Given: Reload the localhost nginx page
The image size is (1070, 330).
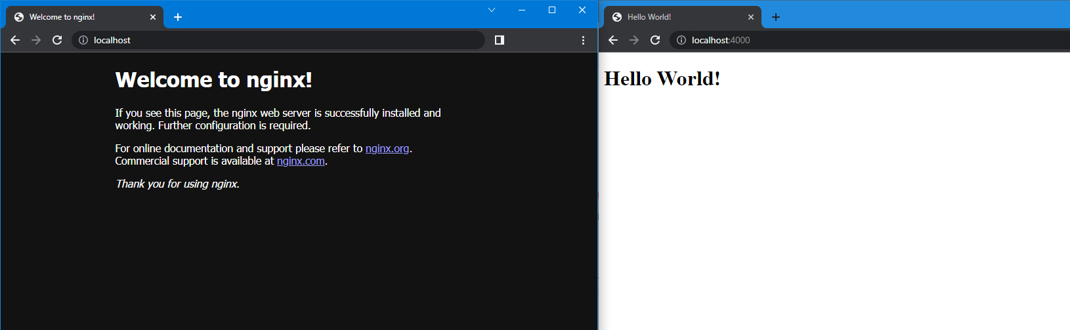Looking at the screenshot, I should (x=57, y=40).
